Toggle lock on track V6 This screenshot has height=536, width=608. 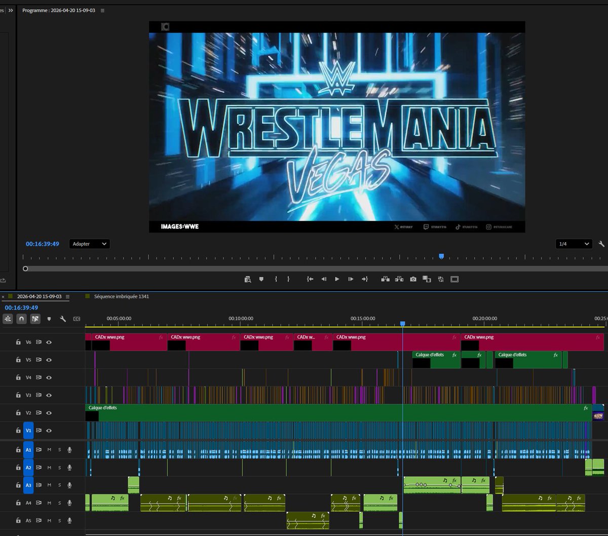tap(18, 342)
